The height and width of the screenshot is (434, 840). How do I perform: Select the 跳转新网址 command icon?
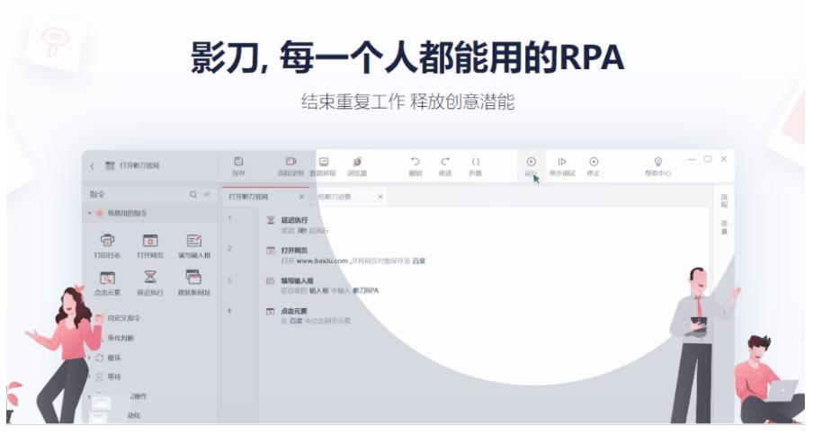[193, 278]
